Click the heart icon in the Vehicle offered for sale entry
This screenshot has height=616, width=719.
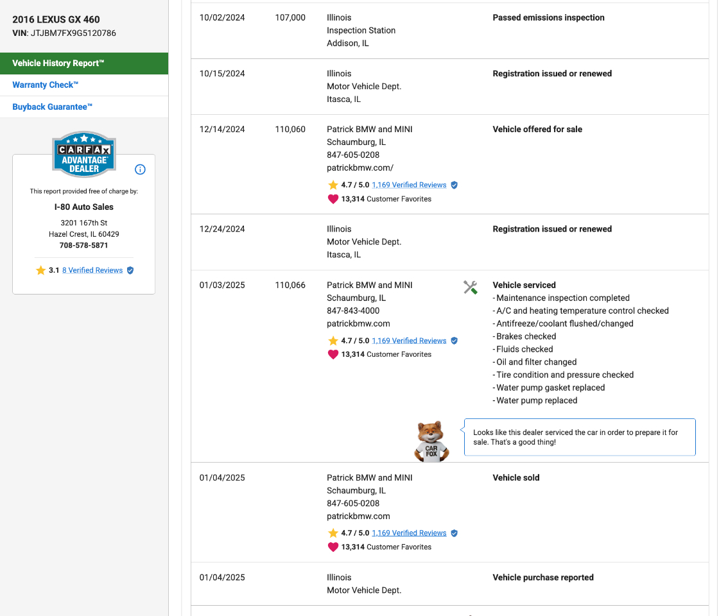coord(333,199)
